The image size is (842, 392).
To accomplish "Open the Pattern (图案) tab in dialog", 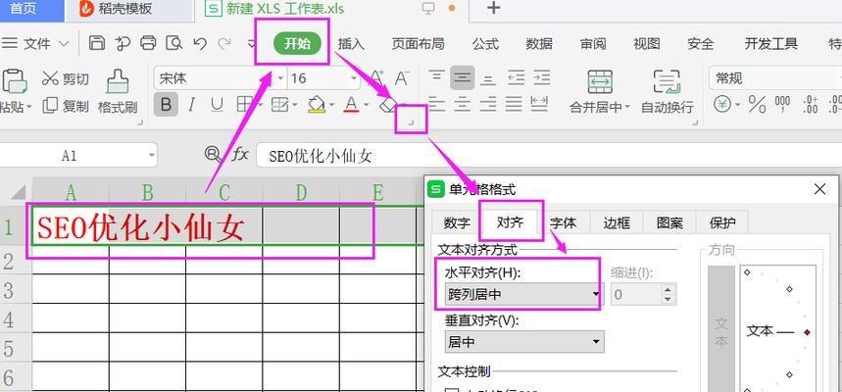I will click(x=669, y=222).
